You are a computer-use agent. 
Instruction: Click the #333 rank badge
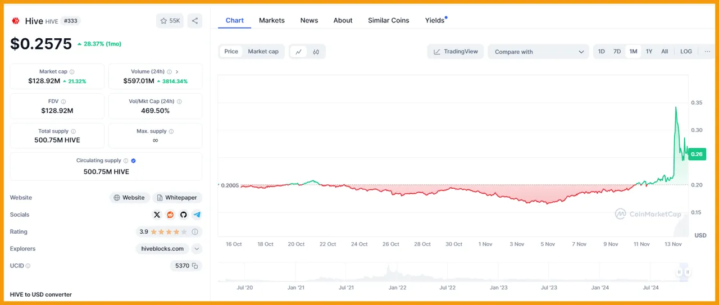71,21
